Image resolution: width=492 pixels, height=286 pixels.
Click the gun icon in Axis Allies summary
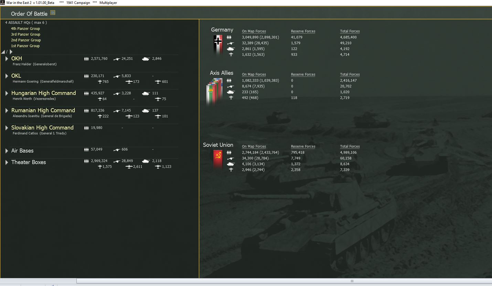point(231,87)
